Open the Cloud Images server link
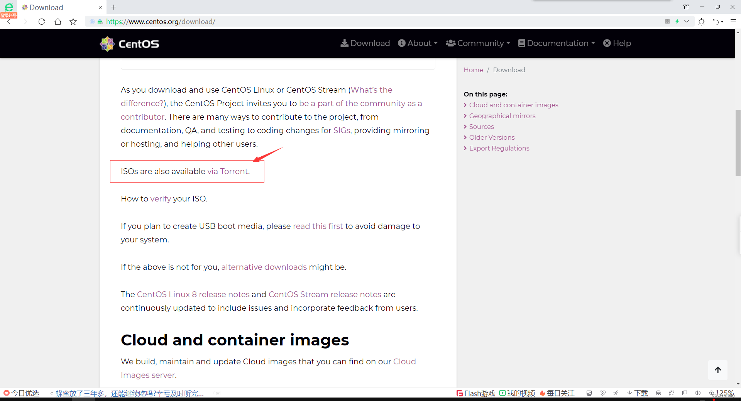The width and height of the screenshot is (741, 401). tap(404, 362)
